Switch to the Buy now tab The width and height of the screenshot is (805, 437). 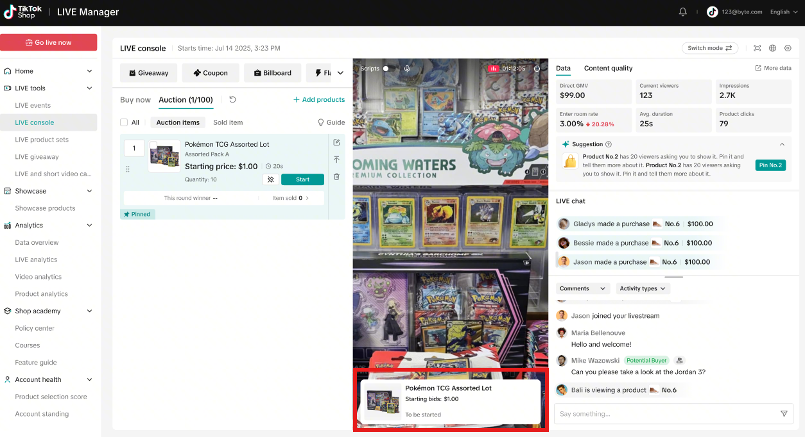click(x=135, y=99)
